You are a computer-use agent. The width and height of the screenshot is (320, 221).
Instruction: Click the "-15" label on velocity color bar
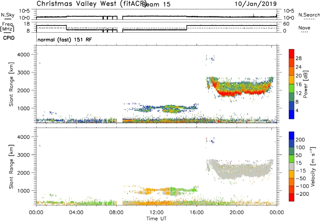point(301,171)
